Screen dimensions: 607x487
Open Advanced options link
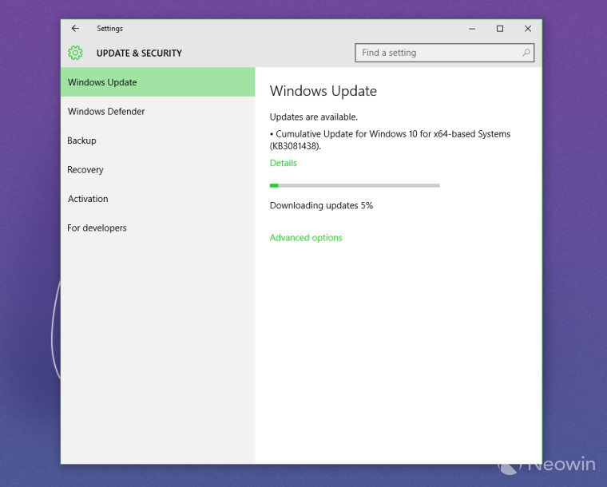306,237
